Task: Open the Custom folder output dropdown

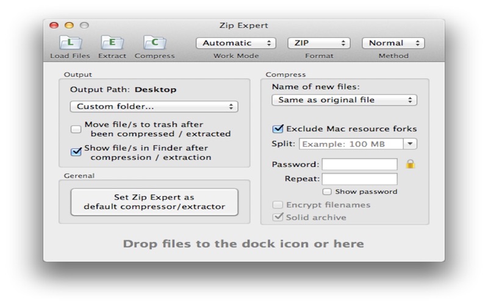Action: pyautogui.click(x=154, y=106)
